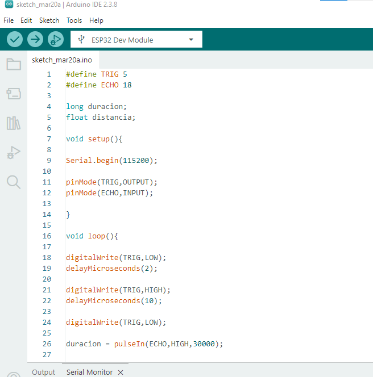Screen dimensions: 373x377
Task: Open the Sketchbook folder sidebar icon
Action: pyautogui.click(x=14, y=64)
